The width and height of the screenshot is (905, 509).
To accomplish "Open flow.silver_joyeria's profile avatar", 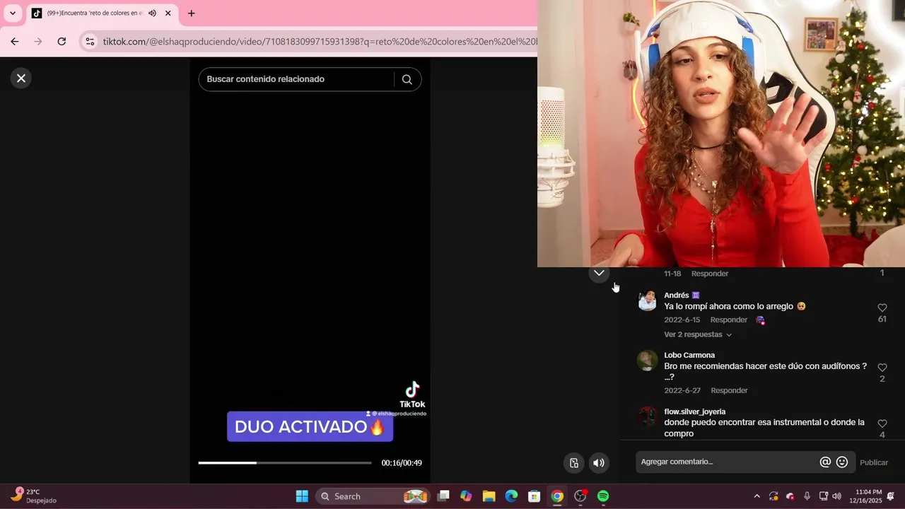I will tap(647, 417).
